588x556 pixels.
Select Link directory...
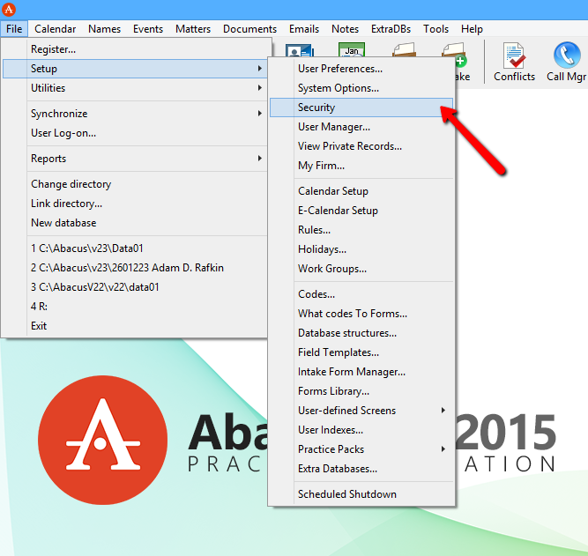tap(135, 204)
